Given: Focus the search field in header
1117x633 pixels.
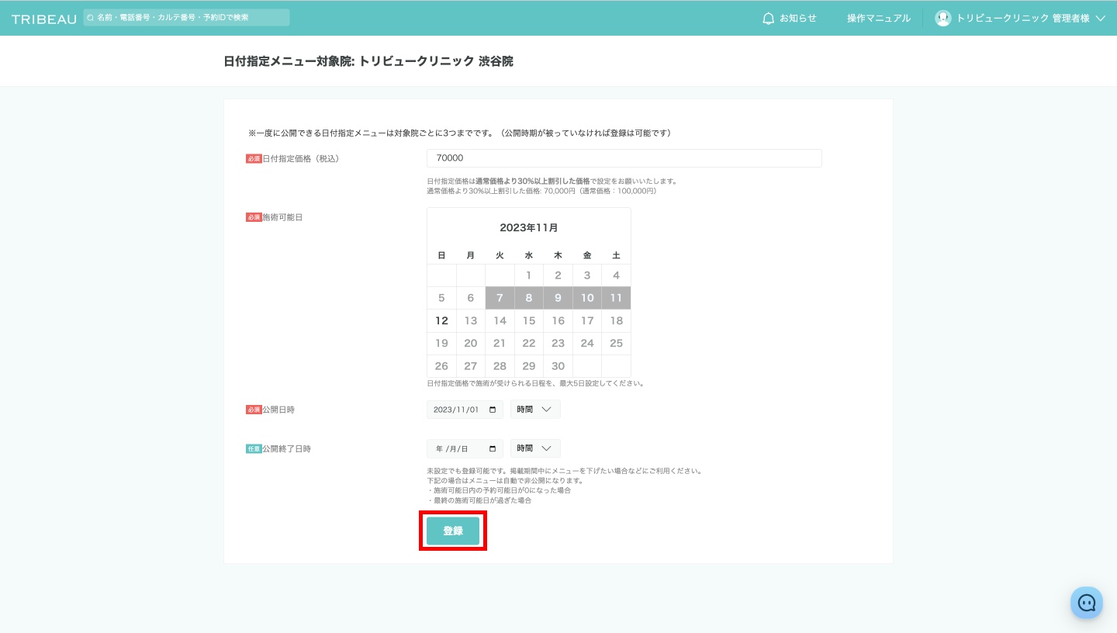Looking at the screenshot, I should (186, 17).
